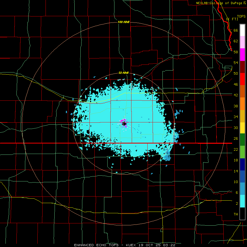Click the "46" legend value
Image resolution: width=247 pixels, height=247 pixels.
pyautogui.click(x=236, y=85)
